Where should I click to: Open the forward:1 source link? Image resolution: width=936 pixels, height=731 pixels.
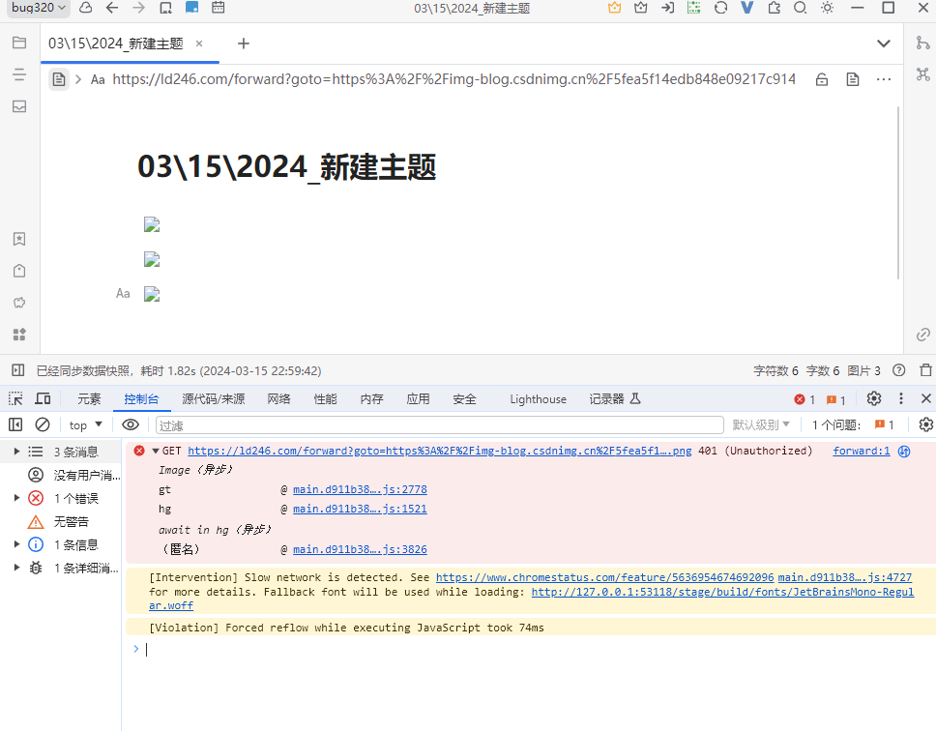coord(861,452)
